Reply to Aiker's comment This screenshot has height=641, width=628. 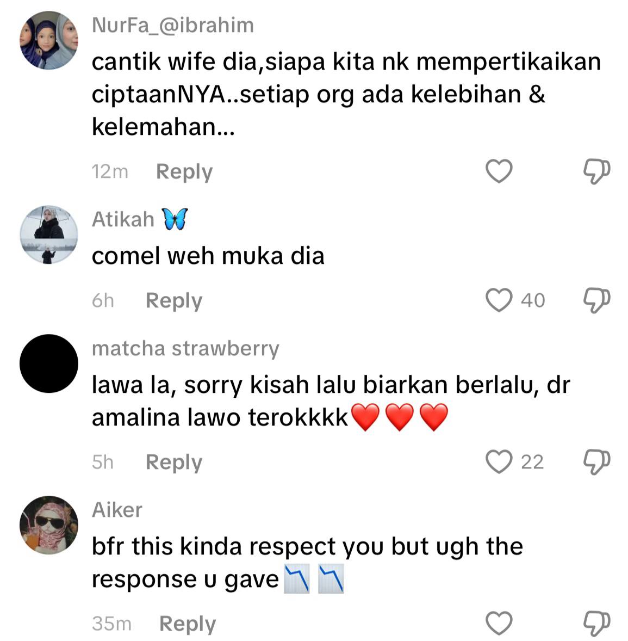point(188,624)
